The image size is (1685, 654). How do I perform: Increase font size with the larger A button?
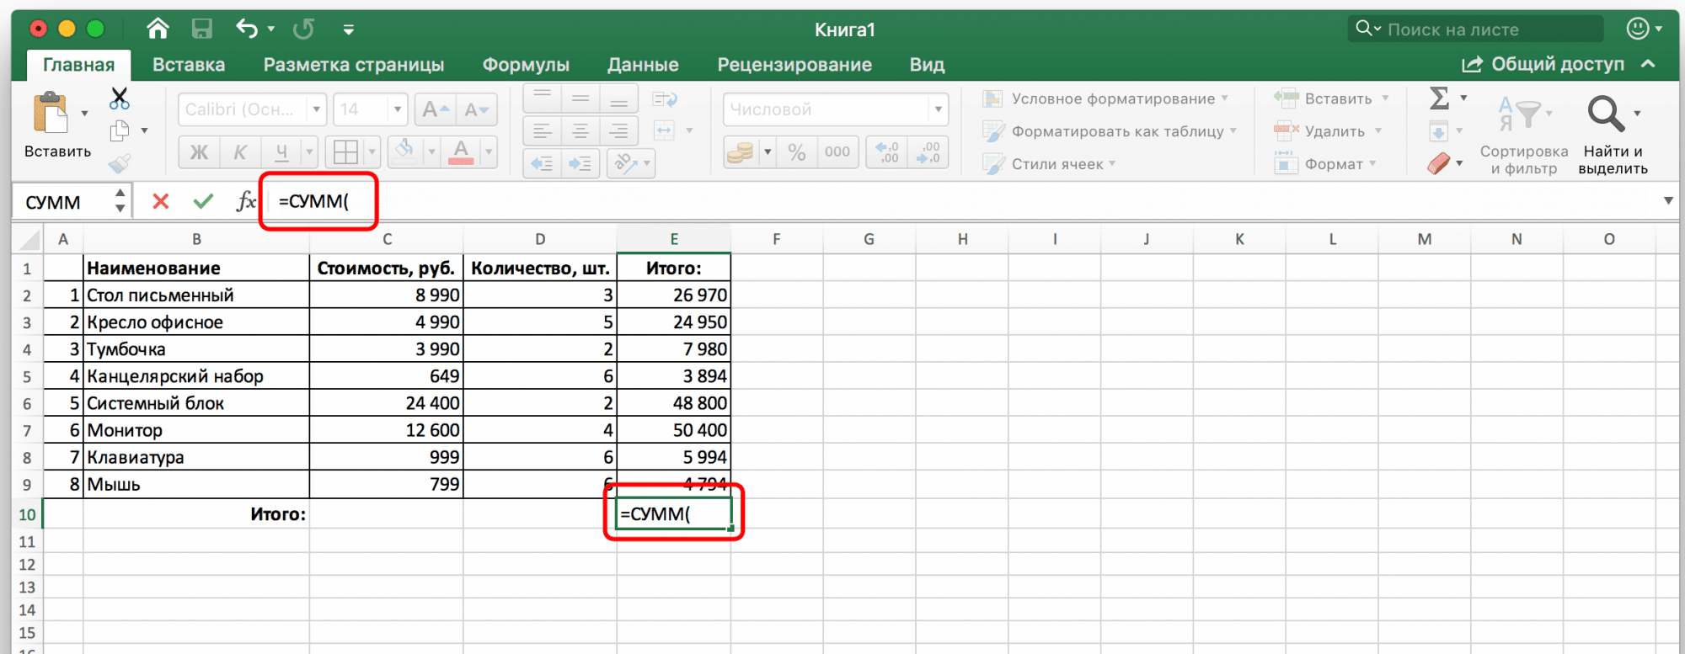pos(436,109)
